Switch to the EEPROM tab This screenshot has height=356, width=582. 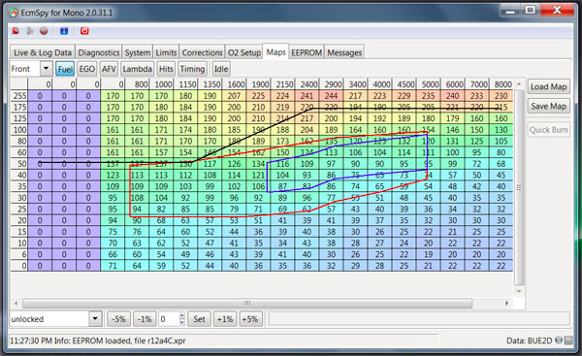tap(307, 52)
